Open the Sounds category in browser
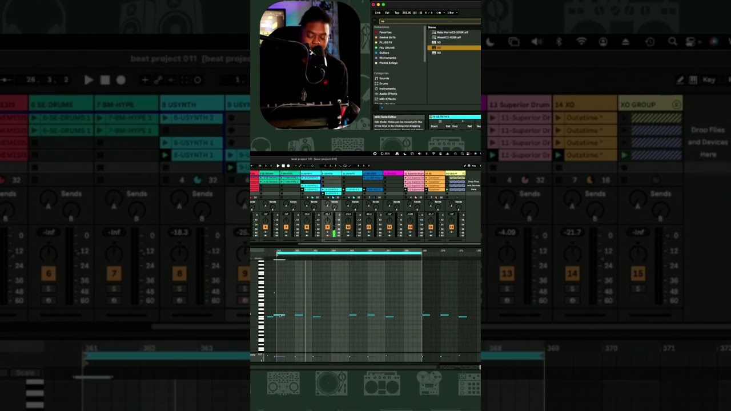Viewport: 731px width, 411px height. pyautogui.click(x=384, y=78)
